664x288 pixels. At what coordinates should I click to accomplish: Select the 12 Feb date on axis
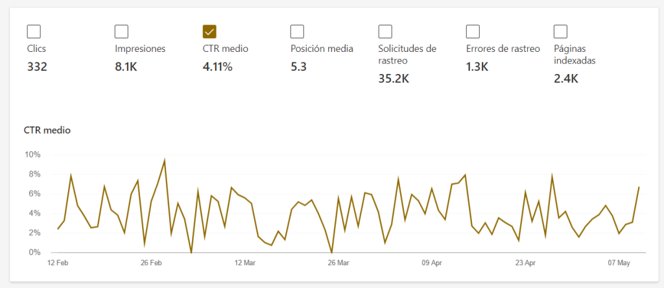pos(58,263)
